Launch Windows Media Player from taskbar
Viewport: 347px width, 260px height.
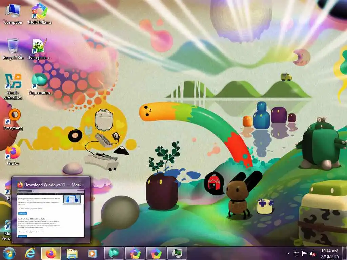(x=93, y=253)
